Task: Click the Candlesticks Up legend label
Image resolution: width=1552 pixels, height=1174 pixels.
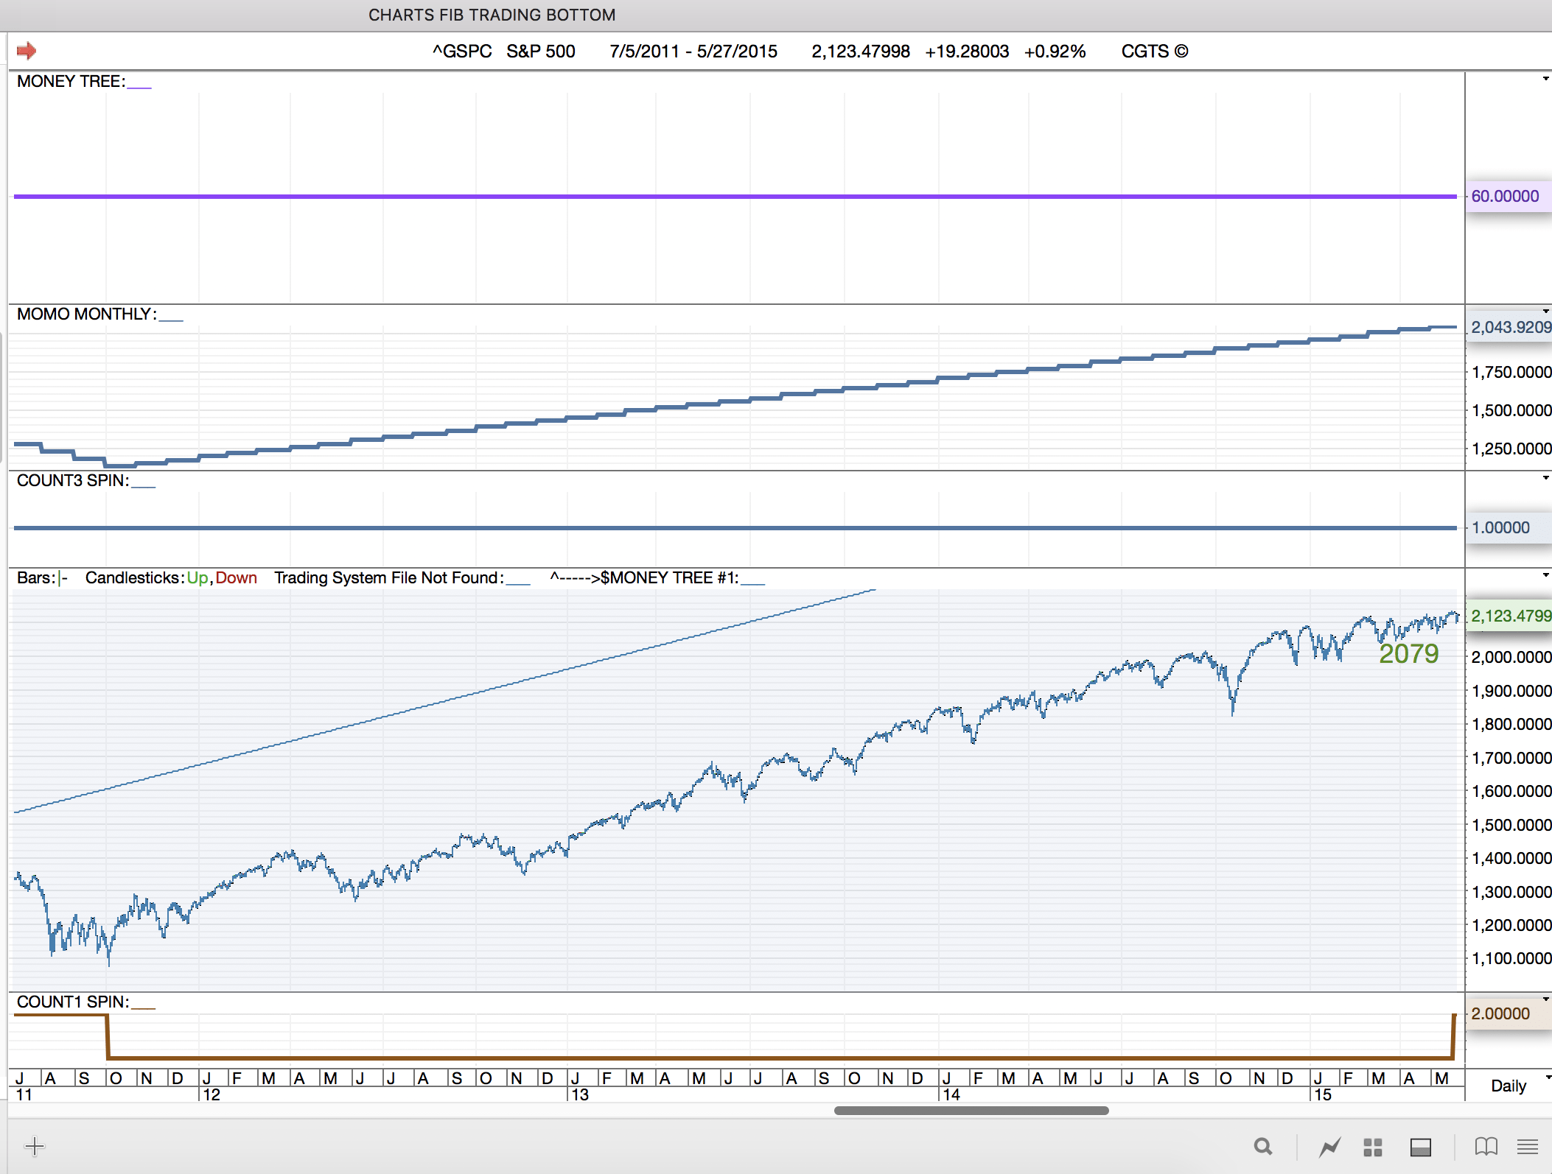Action: (x=198, y=578)
